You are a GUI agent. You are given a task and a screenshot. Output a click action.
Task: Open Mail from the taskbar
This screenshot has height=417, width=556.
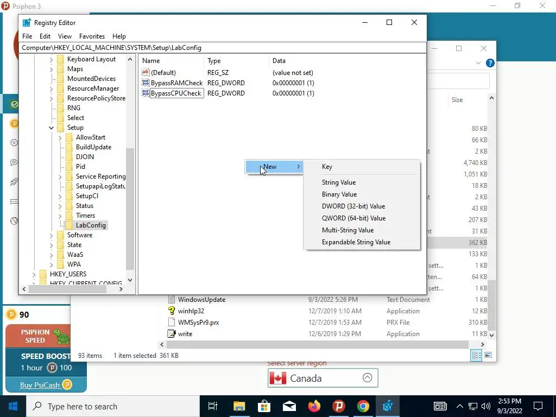coord(289,406)
